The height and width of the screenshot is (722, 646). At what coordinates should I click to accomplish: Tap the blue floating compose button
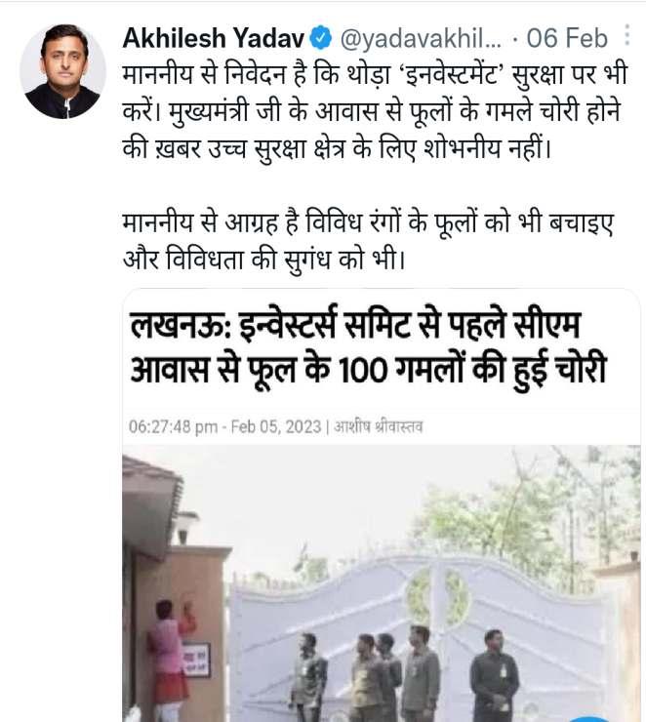(x=590, y=719)
